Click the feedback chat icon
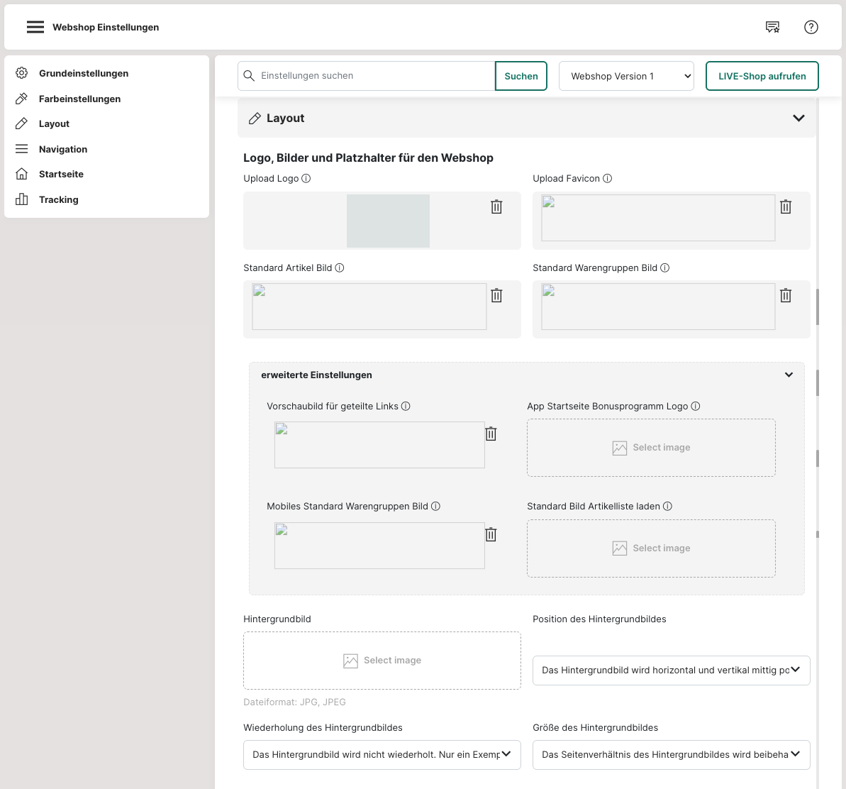The width and height of the screenshot is (846, 789). tap(772, 27)
